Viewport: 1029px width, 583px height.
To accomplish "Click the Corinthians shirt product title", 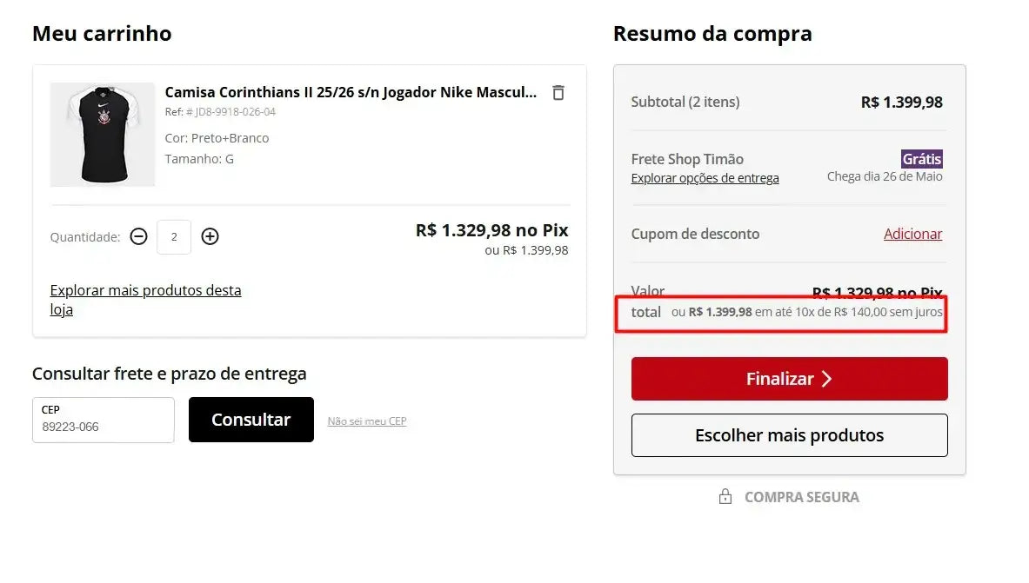I will coord(351,92).
